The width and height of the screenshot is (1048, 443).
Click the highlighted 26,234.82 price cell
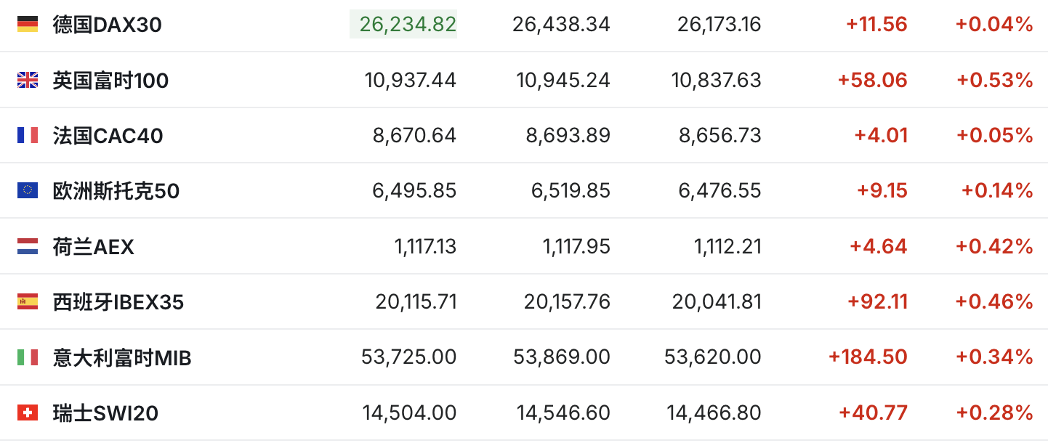pyautogui.click(x=403, y=24)
